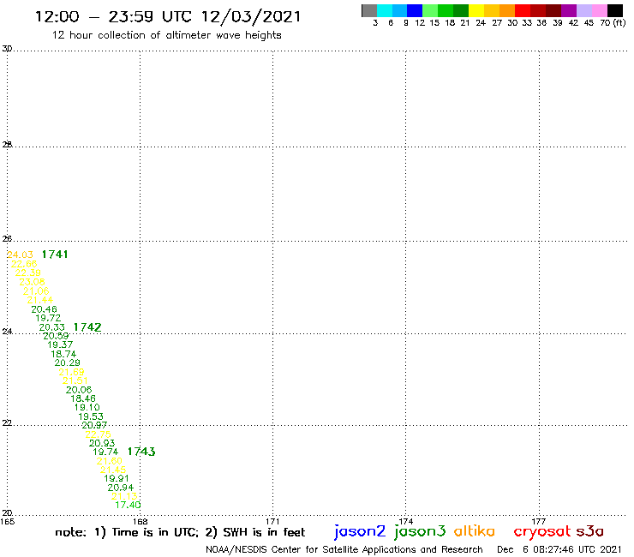Select the orange swatch in the color scale
The image size is (634, 557).
[507, 10]
